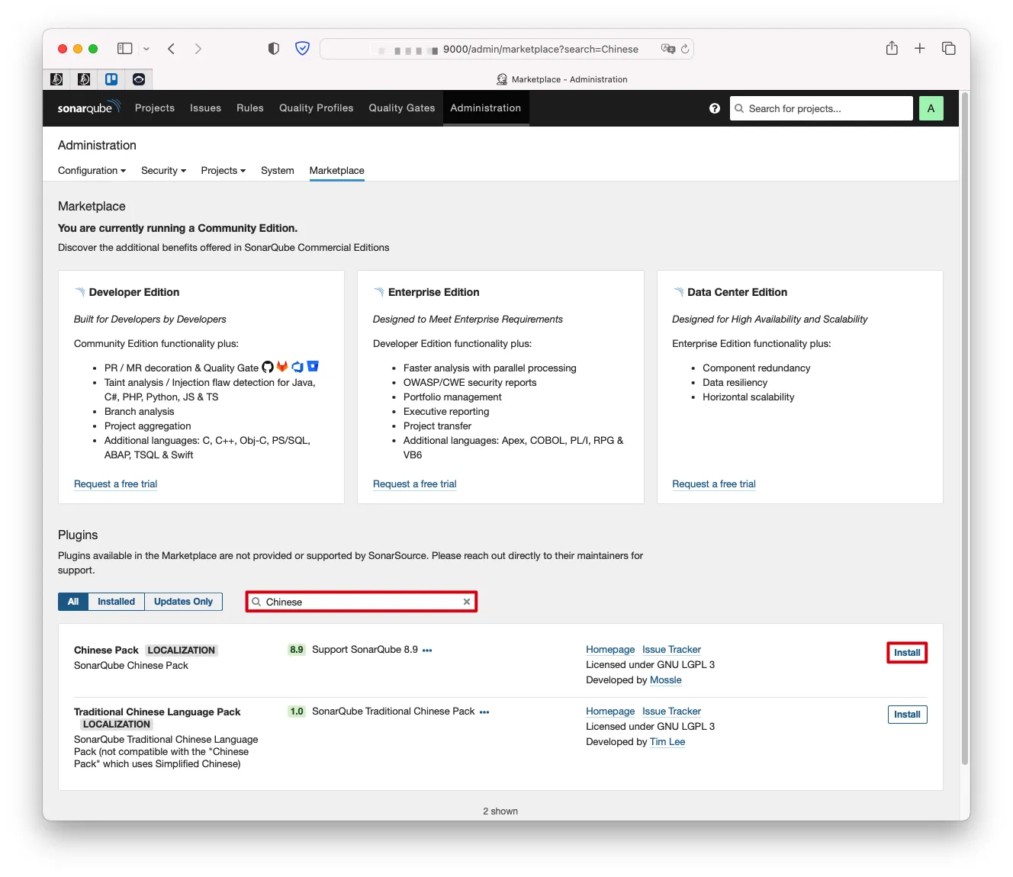Click the Azure DevOps icon
1013x877 pixels.
pyautogui.click(x=297, y=367)
